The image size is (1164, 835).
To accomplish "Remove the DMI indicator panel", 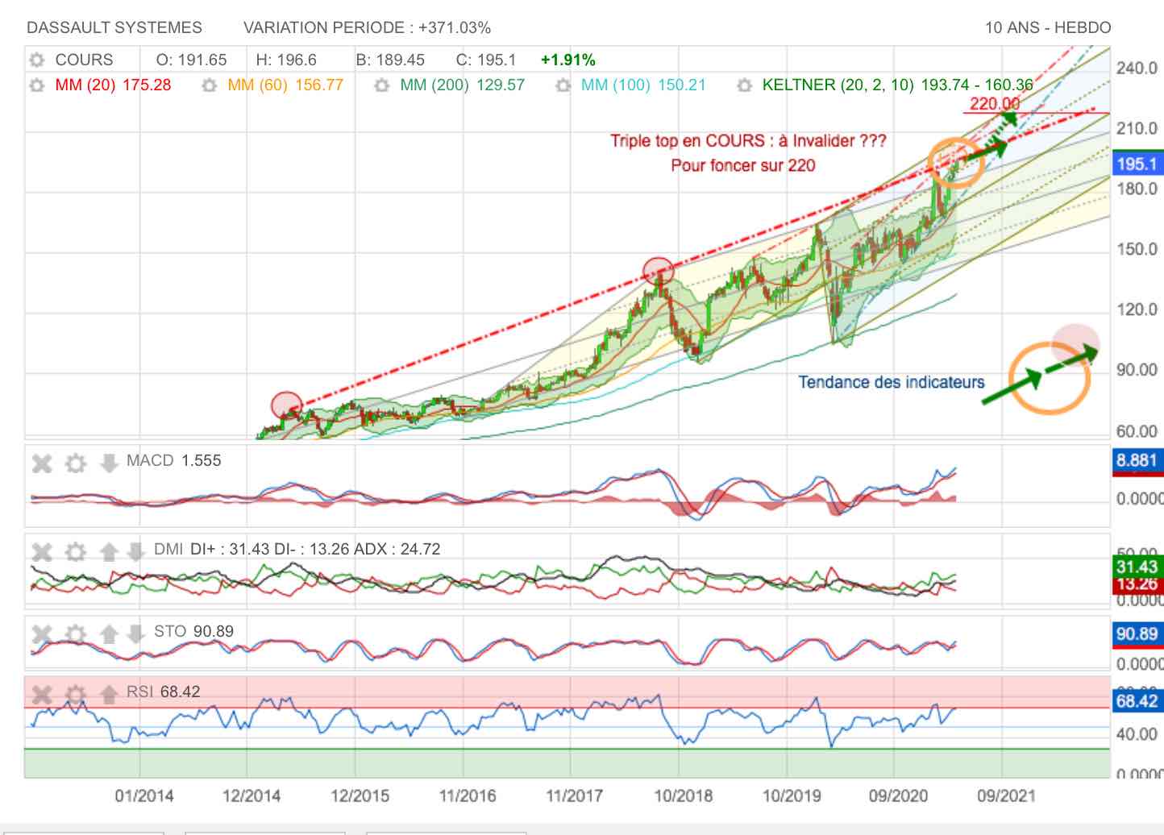I will coord(42,551).
